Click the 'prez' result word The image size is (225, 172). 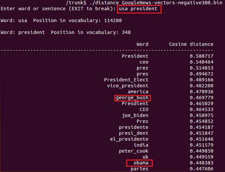pyautogui.click(x=142, y=68)
